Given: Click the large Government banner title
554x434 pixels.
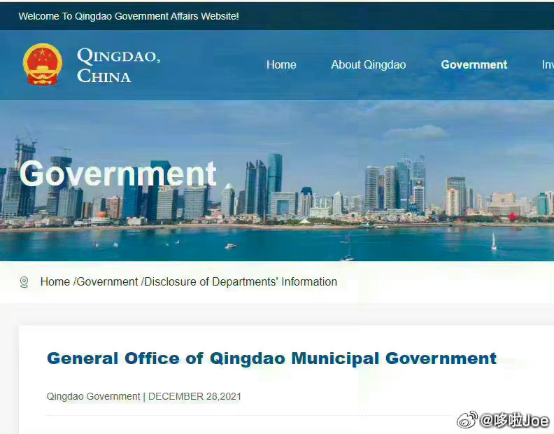Looking at the screenshot, I should pos(118,174).
